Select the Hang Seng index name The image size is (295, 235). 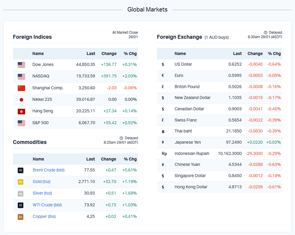(x=43, y=111)
